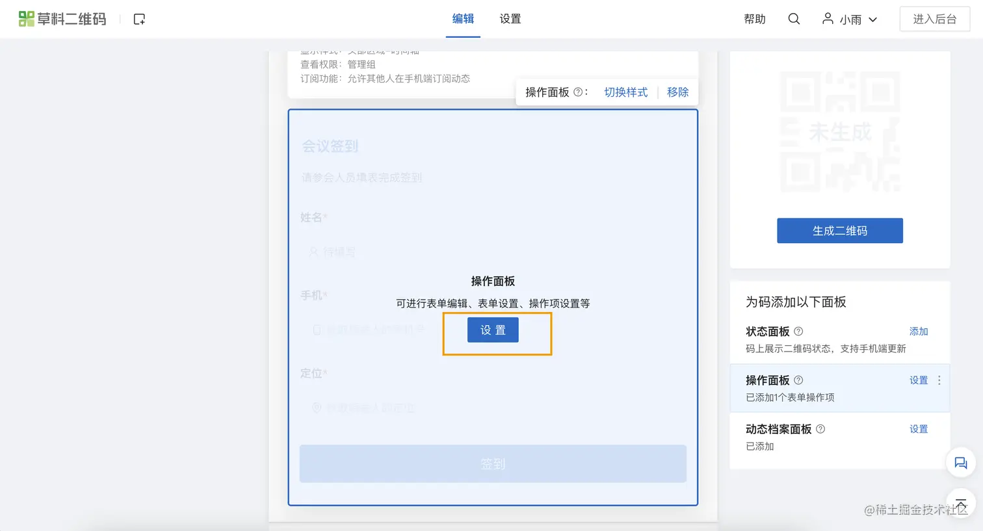Click 添加 for 状态面板
Image resolution: width=983 pixels, height=531 pixels.
point(919,331)
